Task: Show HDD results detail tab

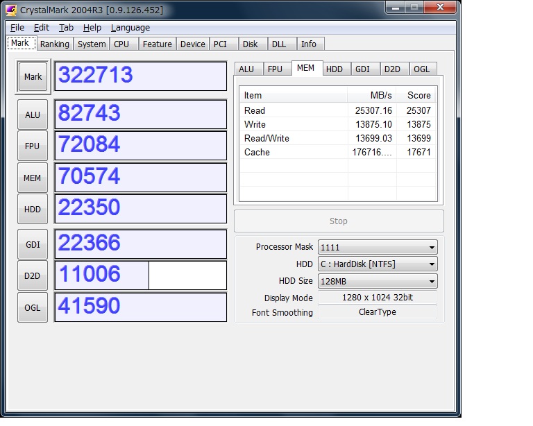Action: pyautogui.click(x=336, y=69)
